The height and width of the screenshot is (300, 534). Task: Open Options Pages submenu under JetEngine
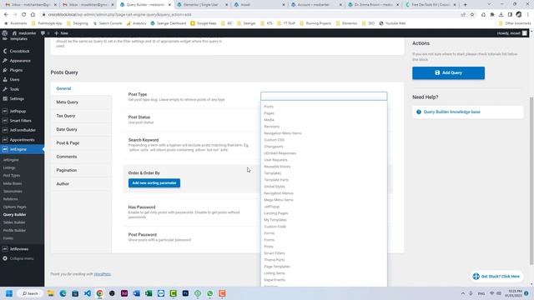[x=15, y=207]
